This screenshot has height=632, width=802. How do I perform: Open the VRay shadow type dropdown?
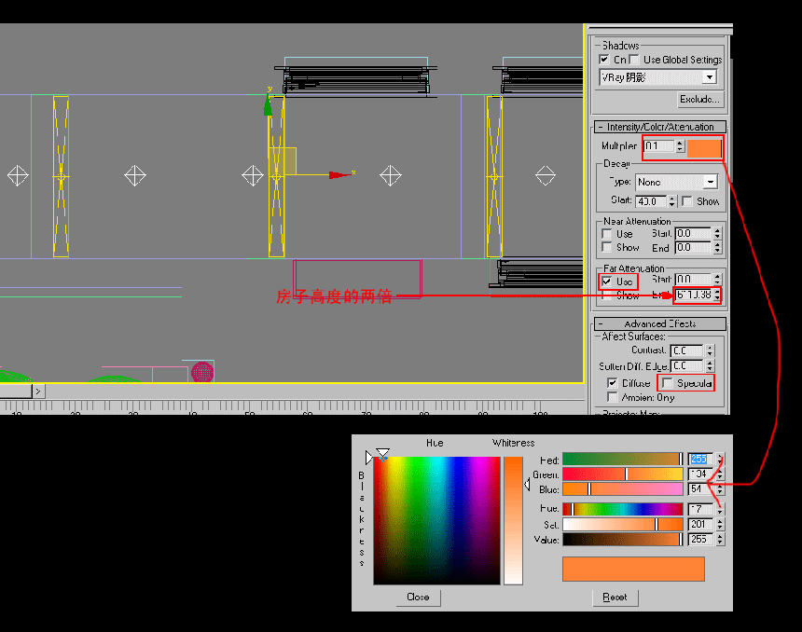[x=709, y=77]
